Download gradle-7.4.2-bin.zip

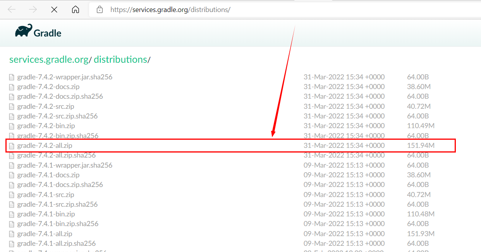tap(46, 125)
